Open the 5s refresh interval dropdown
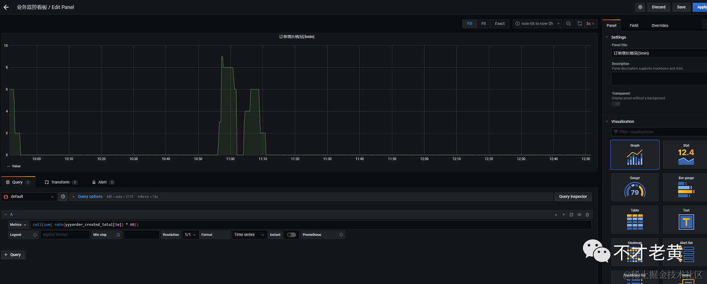The width and height of the screenshot is (707, 284). [591, 23]
